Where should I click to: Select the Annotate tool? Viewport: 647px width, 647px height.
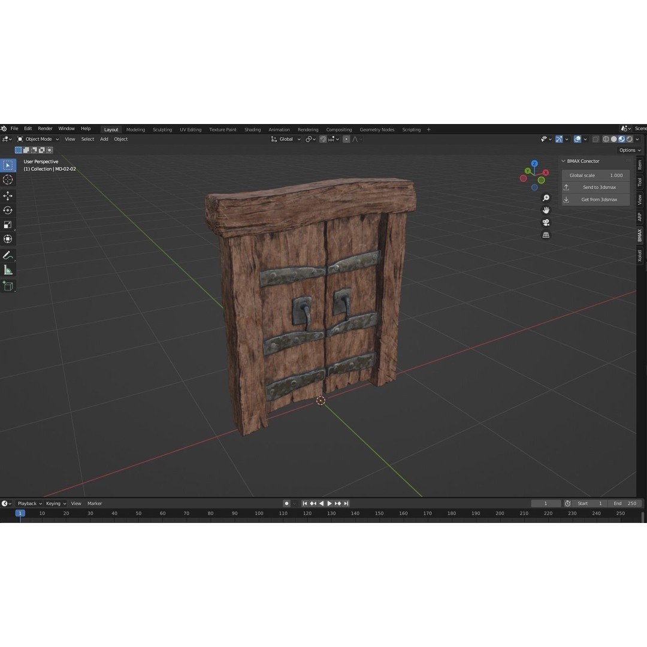click(x=8, y=255)
